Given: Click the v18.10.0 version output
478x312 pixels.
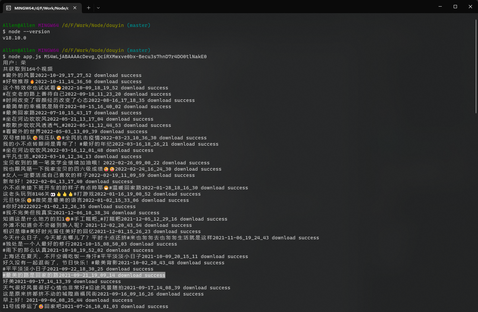Looking at the screenshot, I should (14, 38).
